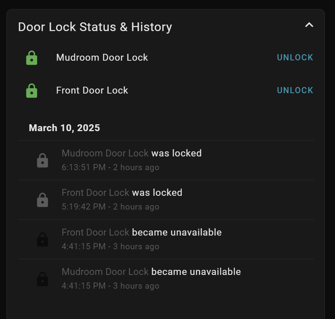
Task: Unlock the Mudroom Door Lock
Action: click(x=295, y=57)
